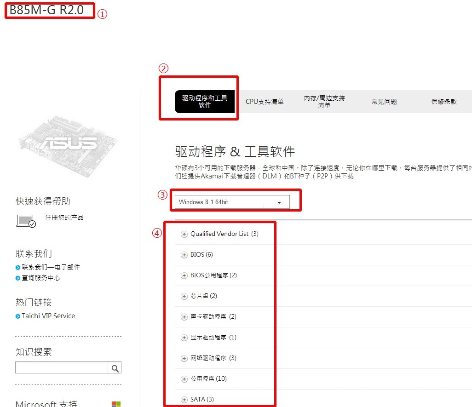
Task: Open the 内存/周边支持清单 tab
Action: point(324,102)
